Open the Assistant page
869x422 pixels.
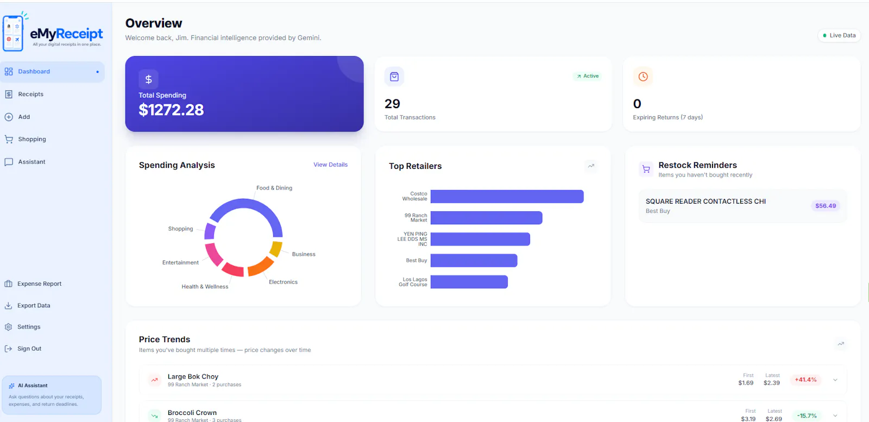52,162
